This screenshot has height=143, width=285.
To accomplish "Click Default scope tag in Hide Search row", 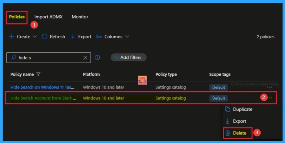I will (218, 87).
